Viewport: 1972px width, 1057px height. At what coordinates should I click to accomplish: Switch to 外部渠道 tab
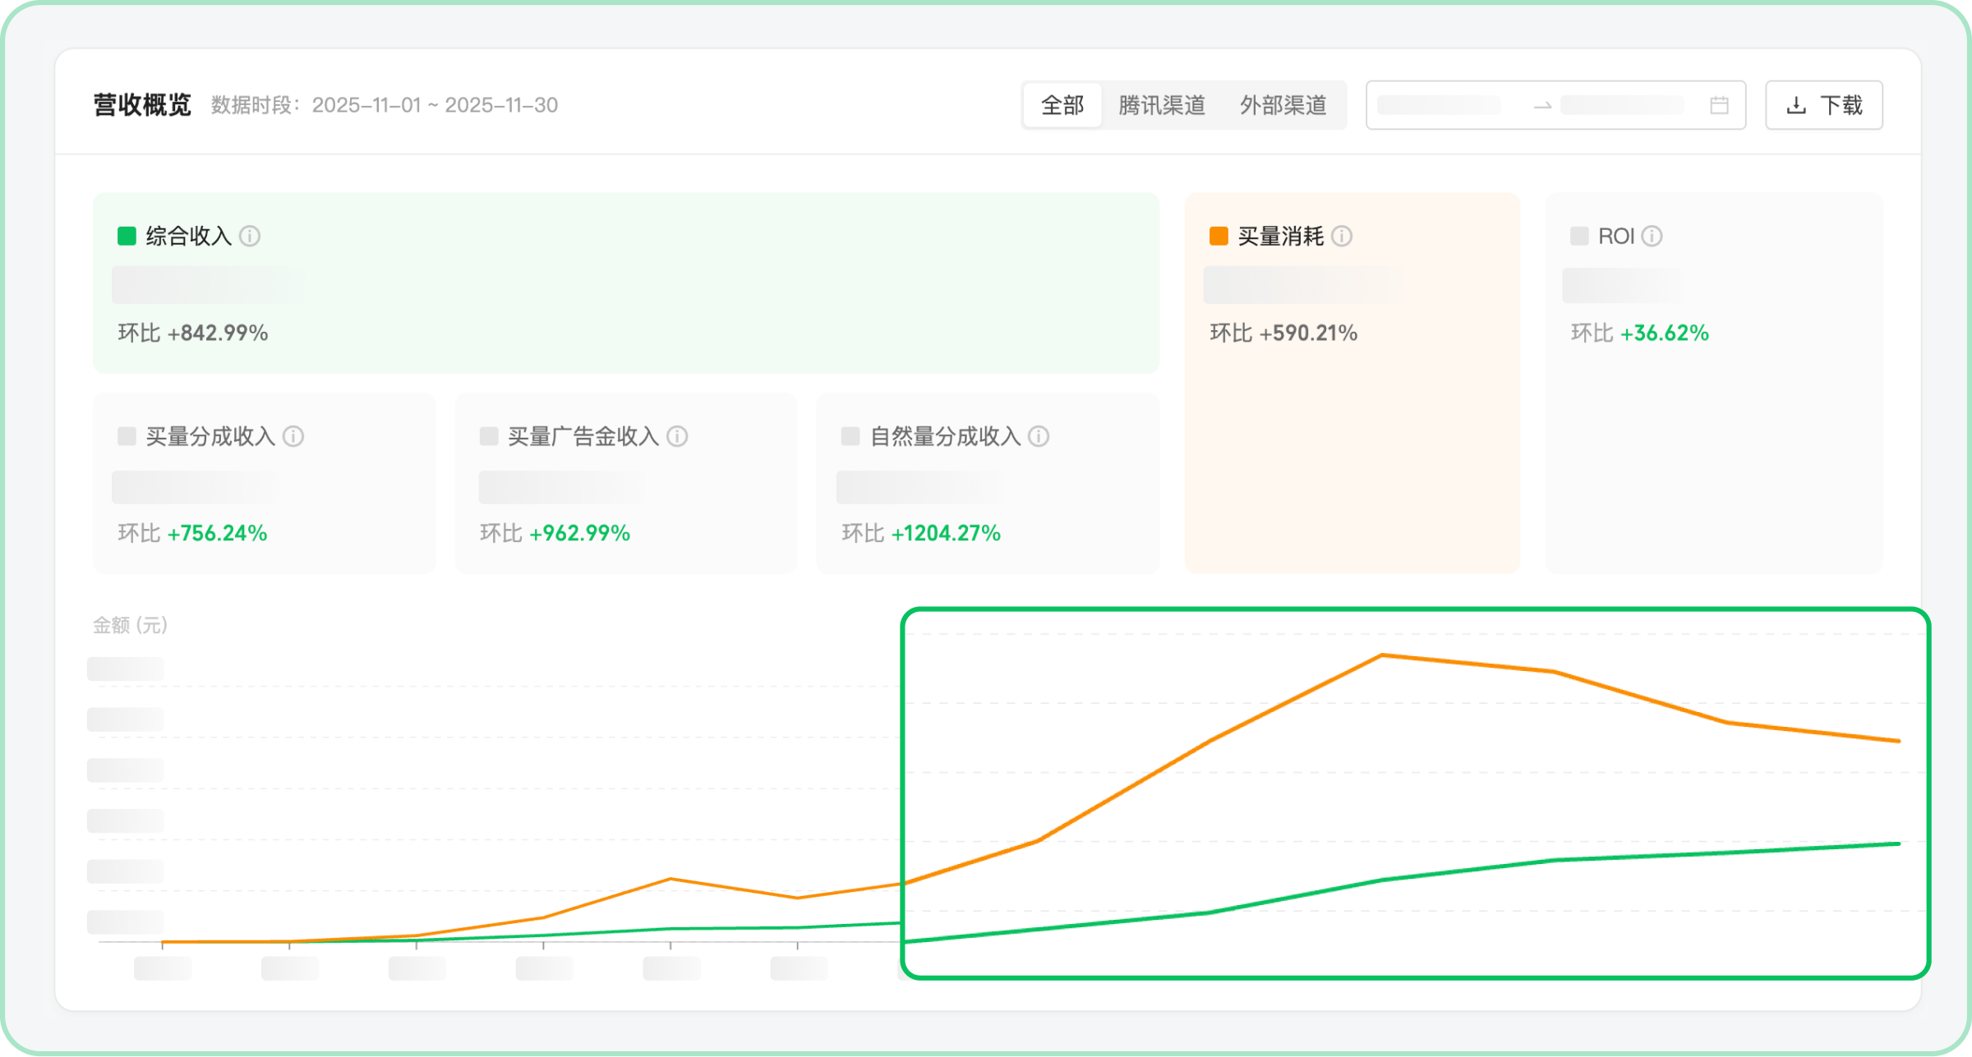(1283, 105)
